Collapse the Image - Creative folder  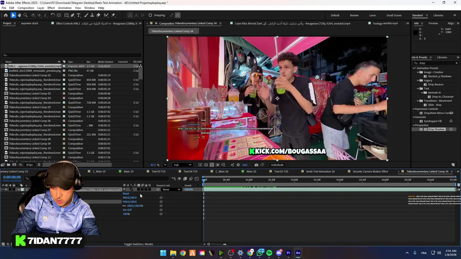click(x=418, y=72)
